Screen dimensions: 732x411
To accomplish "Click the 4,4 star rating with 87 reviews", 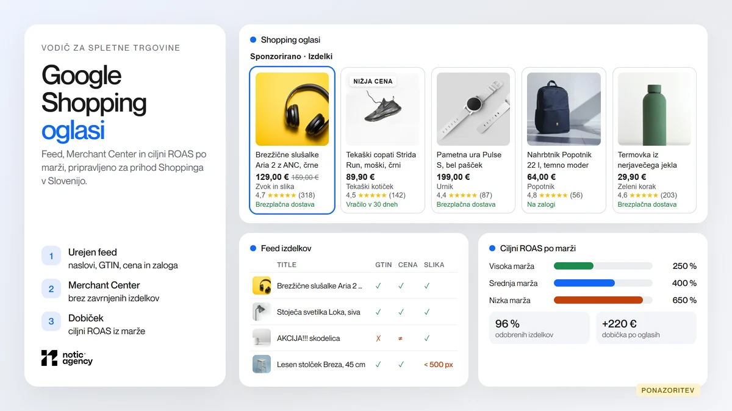I will (464, 195).
